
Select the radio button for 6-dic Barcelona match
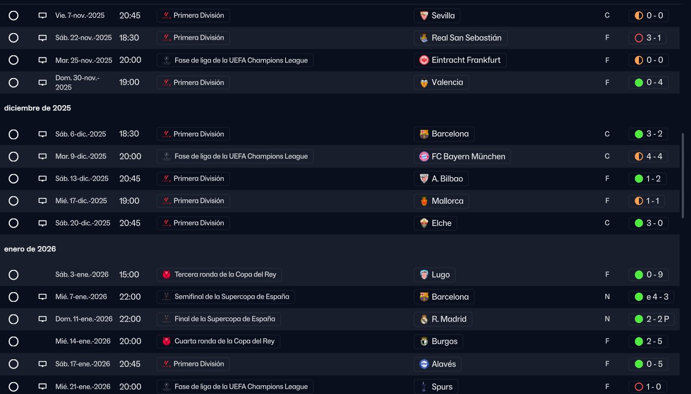(x=14, y=134)
